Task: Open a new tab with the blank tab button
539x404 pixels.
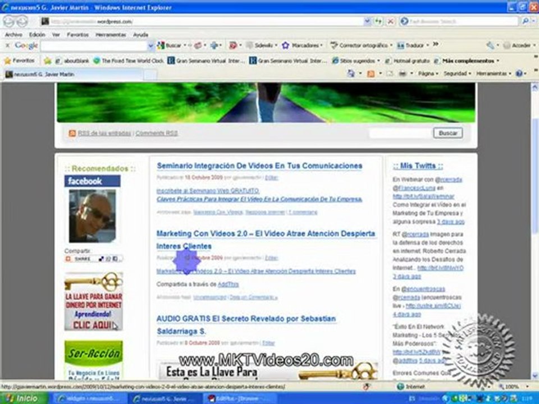Action: 150,75
